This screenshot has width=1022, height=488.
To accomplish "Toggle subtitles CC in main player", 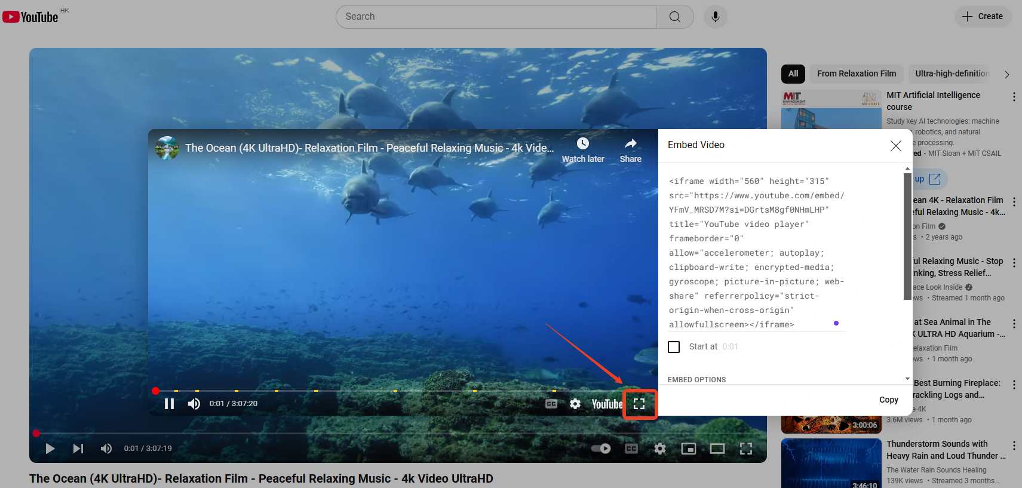I will coord(631,449).
